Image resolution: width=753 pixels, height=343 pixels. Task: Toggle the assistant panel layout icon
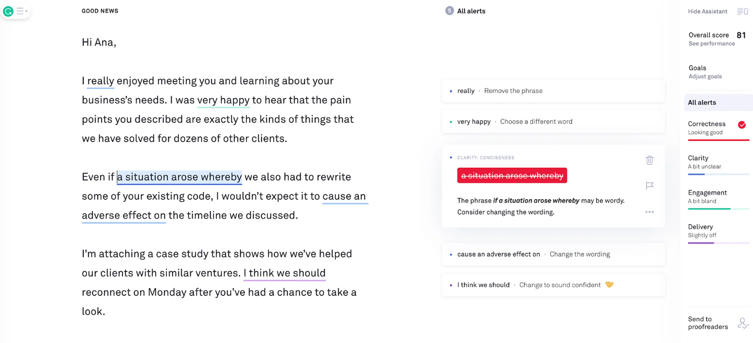pyautogui.click(x=742, y=12)
